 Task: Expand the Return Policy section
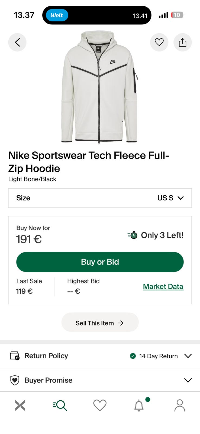pyautogui.click(x=188, y=356)
